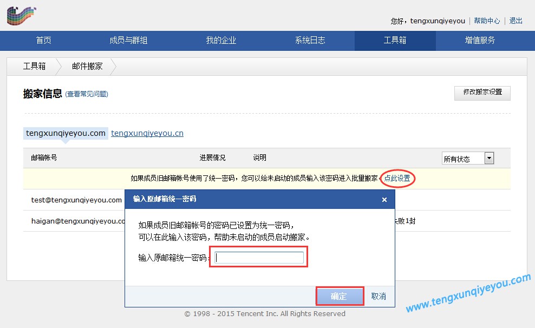This screenshot has width=535, height=328.
Task: Open the 成员与群组 navigation tab
Action: 128,41
